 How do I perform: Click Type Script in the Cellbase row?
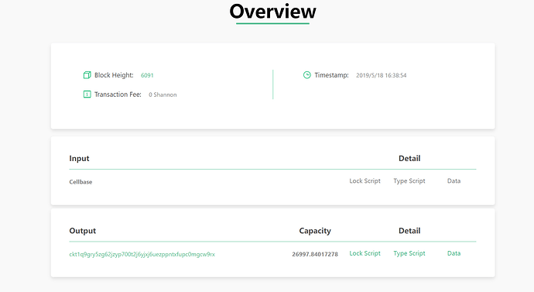[409, 181]
